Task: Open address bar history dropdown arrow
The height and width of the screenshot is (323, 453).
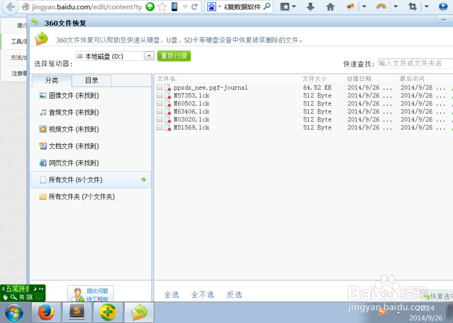Action: pyautogui.click(x=185, y=7)
